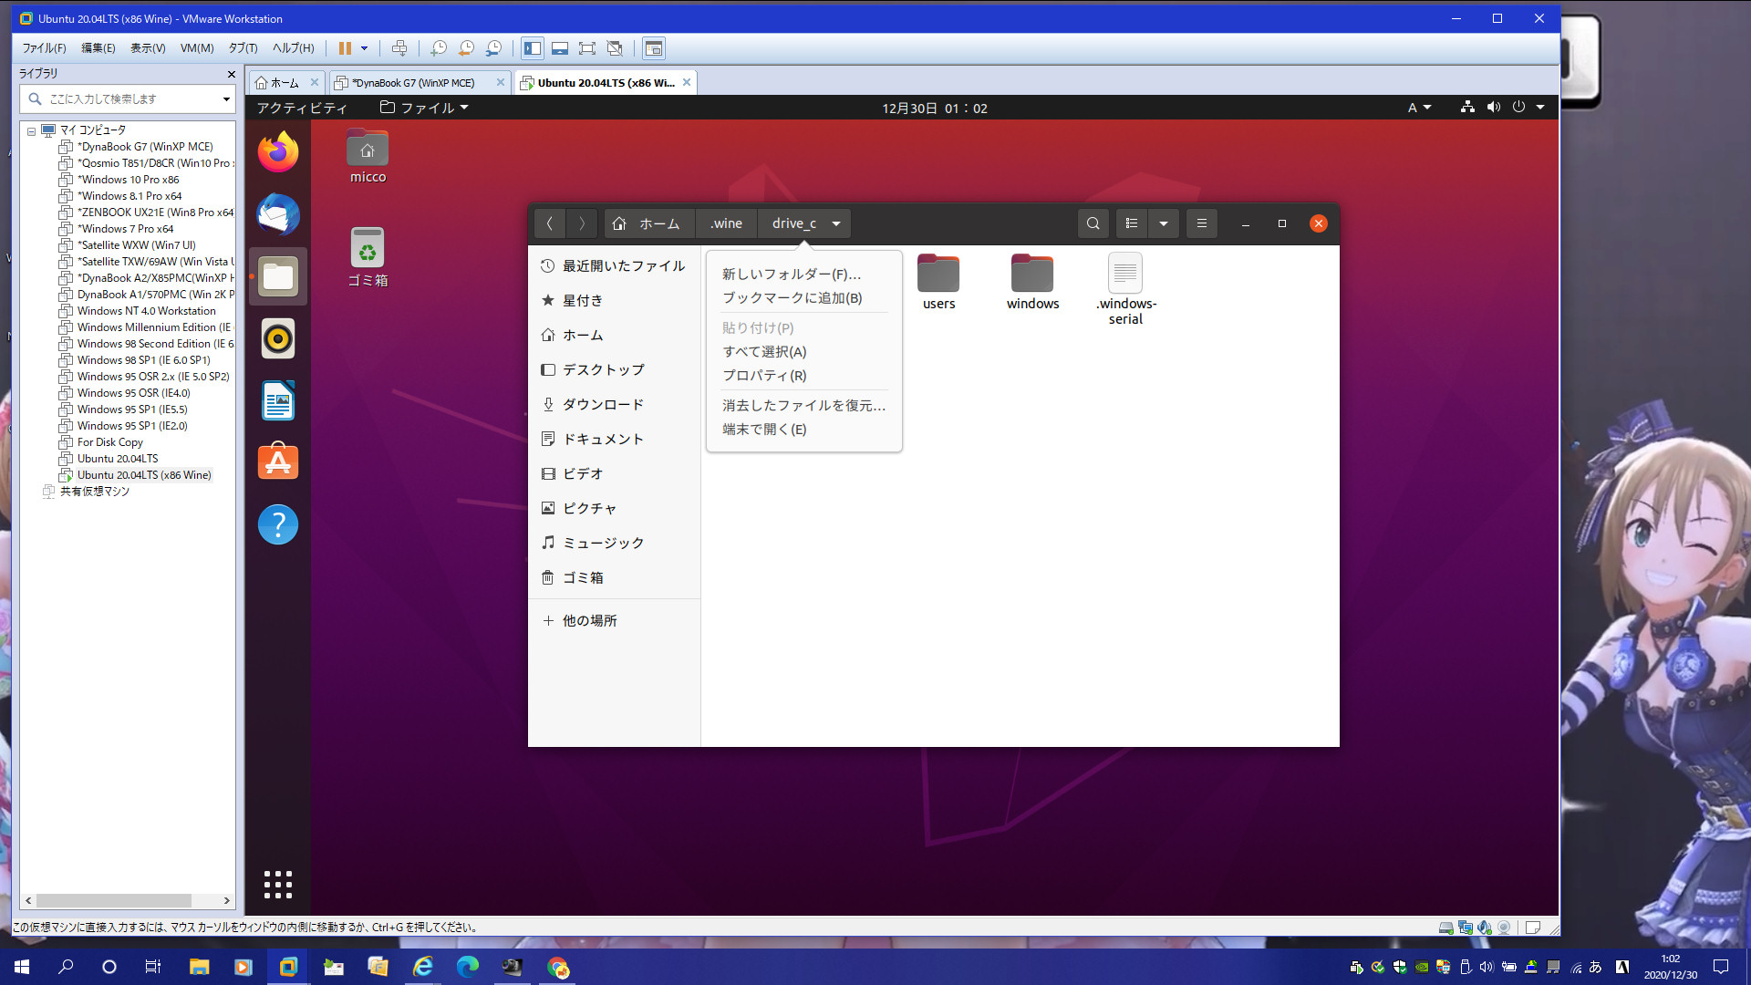Open the Files hamburger menu
1751x985 pixels.
tap(1202, 223)
